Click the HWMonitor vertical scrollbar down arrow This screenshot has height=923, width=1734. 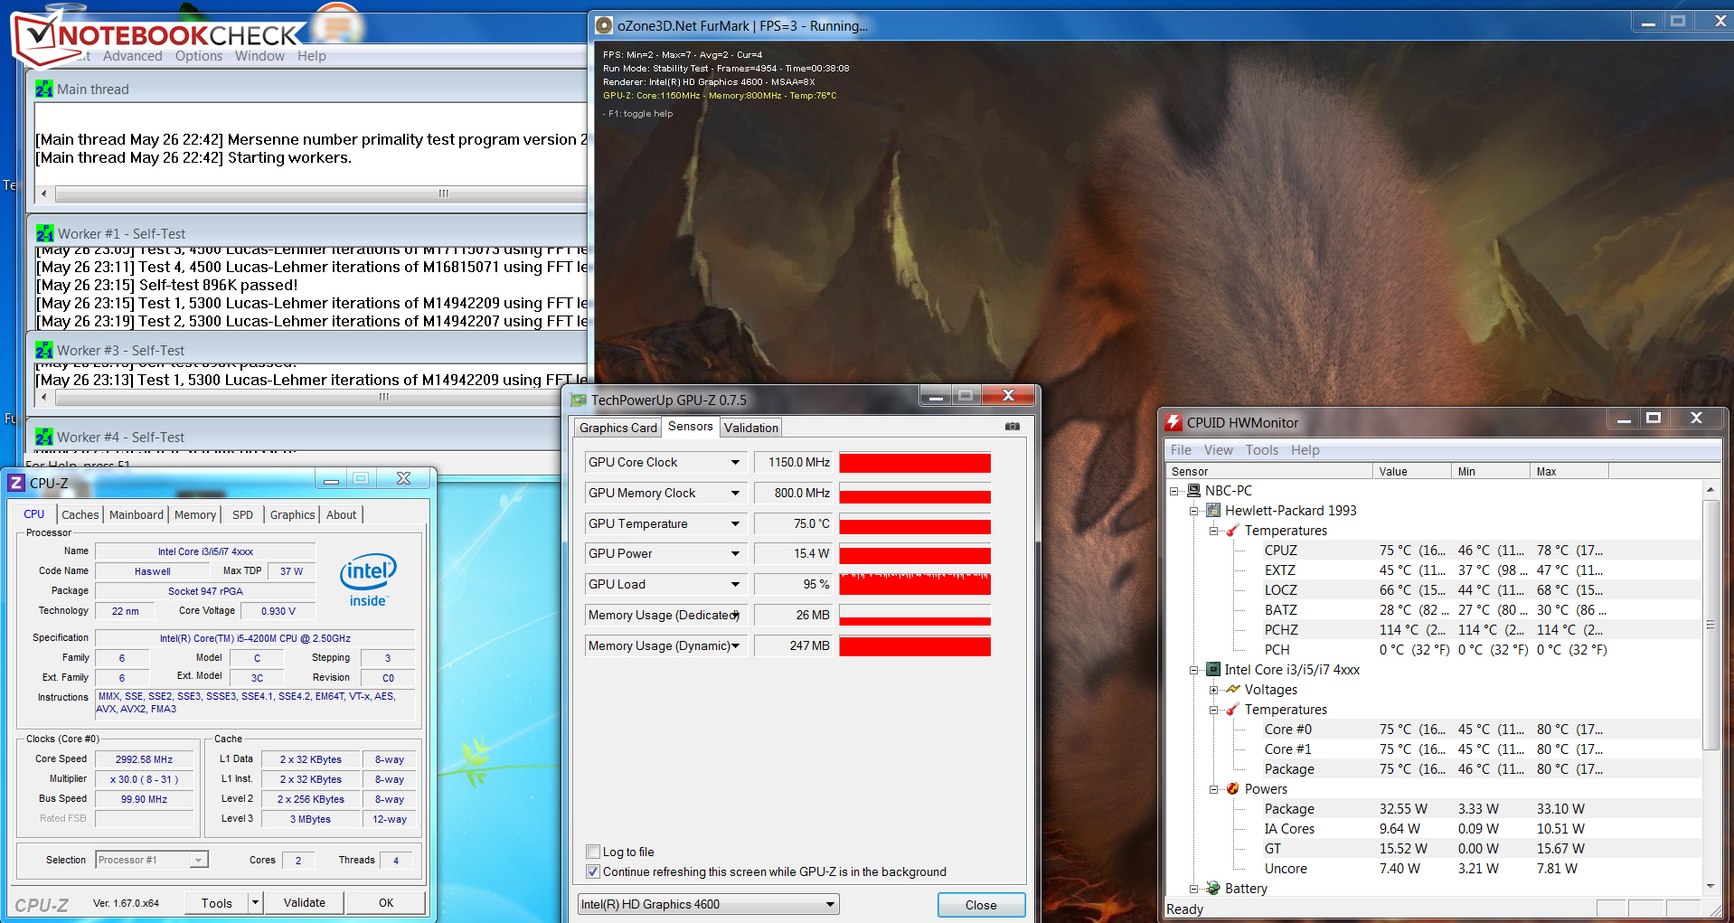tap(1710, 886)
